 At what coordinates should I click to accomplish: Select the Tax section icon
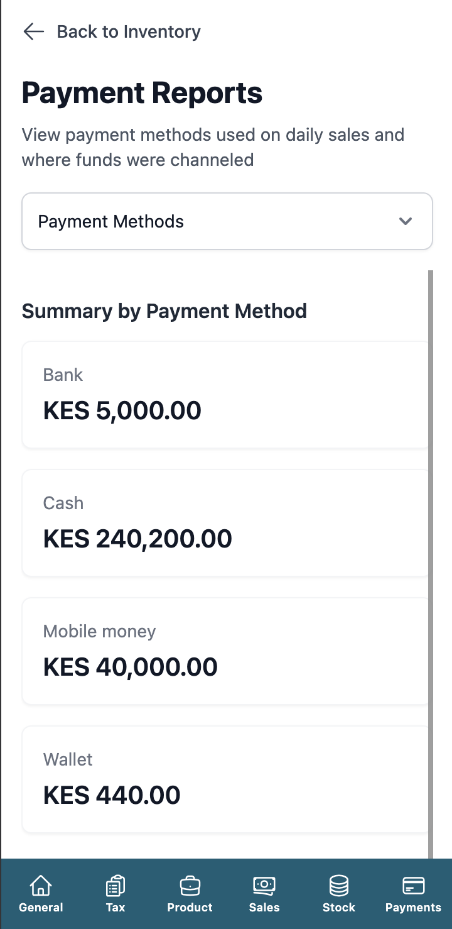pos(115,884)
